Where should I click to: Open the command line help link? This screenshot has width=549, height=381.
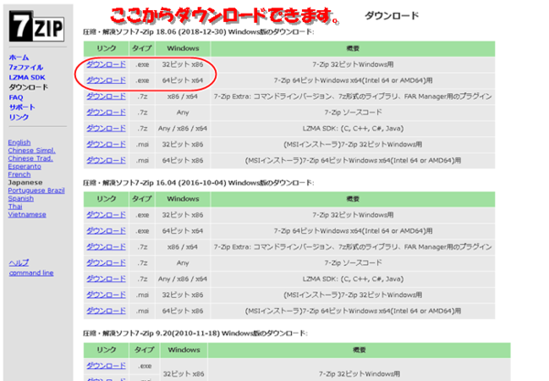(x=31, y=273)
